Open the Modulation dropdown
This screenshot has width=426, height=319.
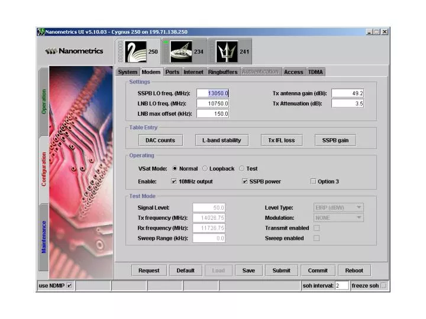[338, 217]
